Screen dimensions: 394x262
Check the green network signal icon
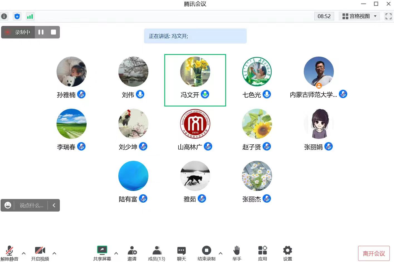30,16
